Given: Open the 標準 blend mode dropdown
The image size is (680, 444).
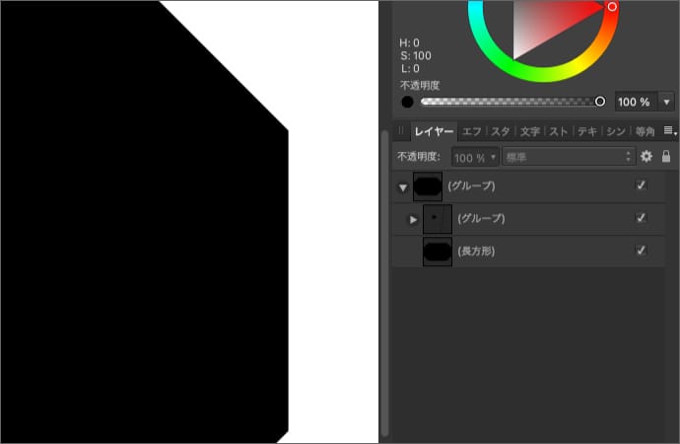Looking at the screenshot, I should click(x=569, y=157).
